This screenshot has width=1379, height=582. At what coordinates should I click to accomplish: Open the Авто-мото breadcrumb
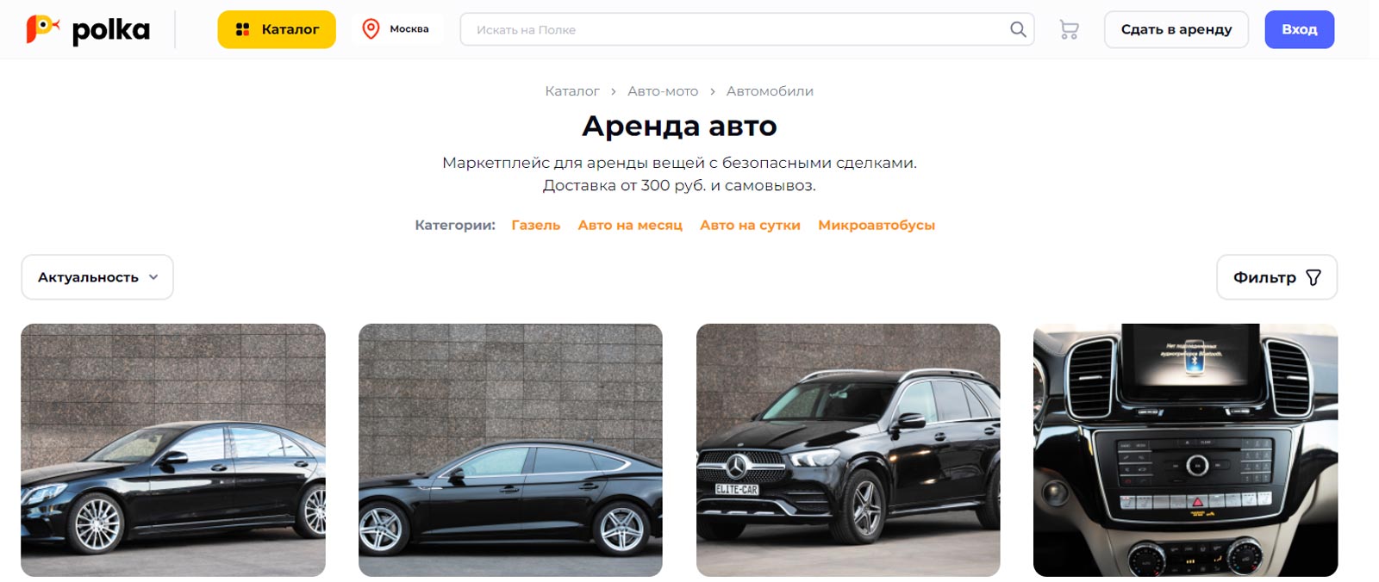pyautogui.click(x=663, y=91)
